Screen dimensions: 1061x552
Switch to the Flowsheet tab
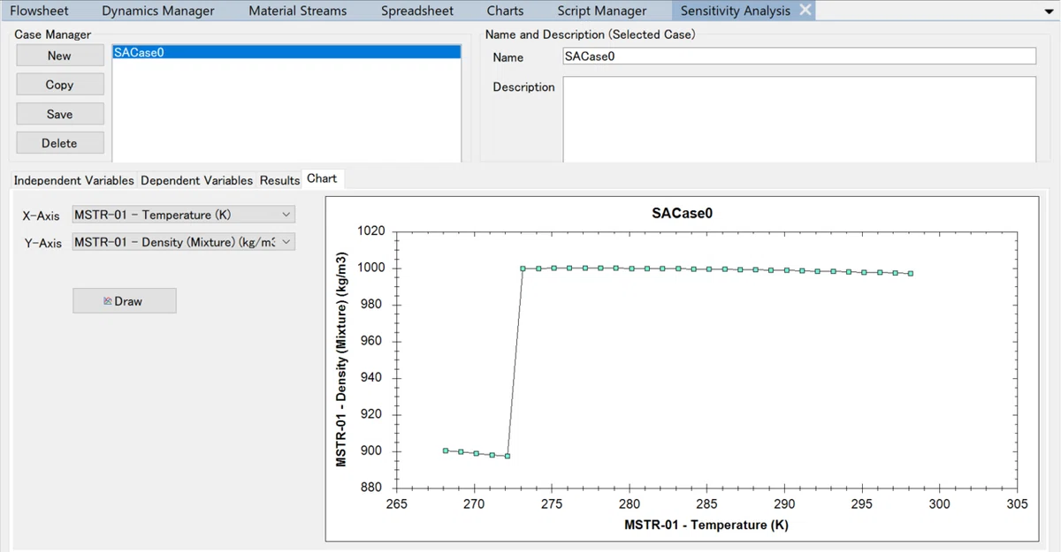[40, 11]
